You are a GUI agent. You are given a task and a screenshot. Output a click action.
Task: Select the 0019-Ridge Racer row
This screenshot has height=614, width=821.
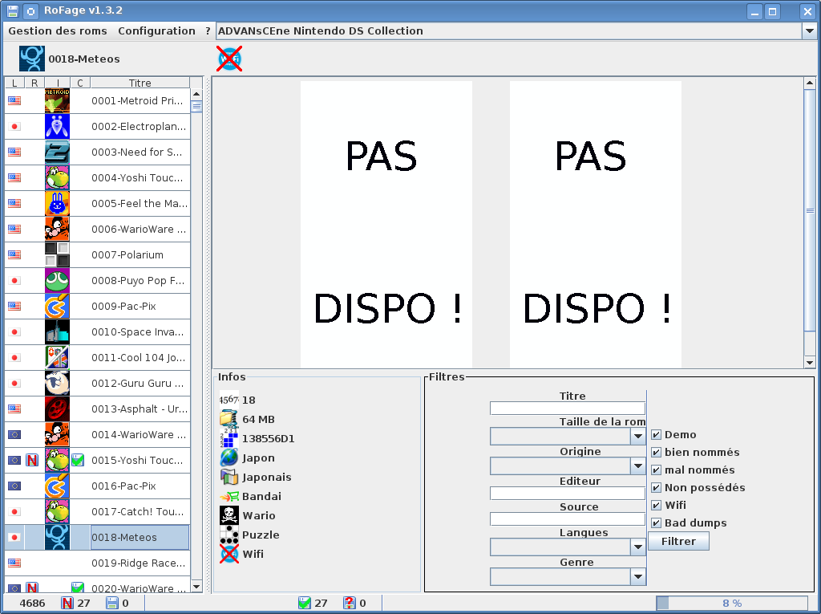(x=97, y=563)
